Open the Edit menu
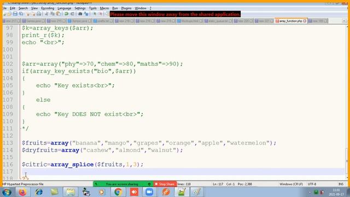 [x=13, y=8]
